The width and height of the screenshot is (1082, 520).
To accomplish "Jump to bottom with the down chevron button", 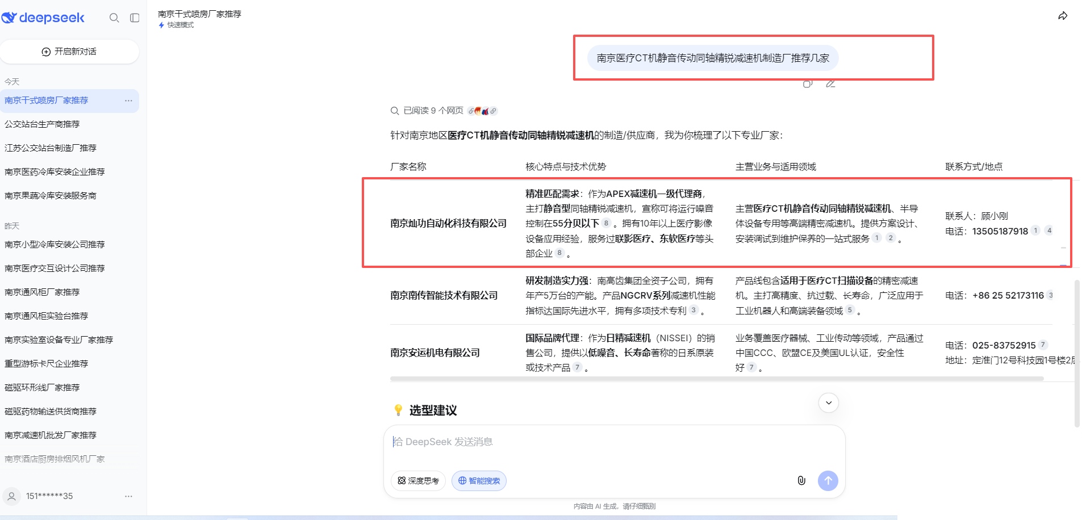I will [x=829, y=403].
